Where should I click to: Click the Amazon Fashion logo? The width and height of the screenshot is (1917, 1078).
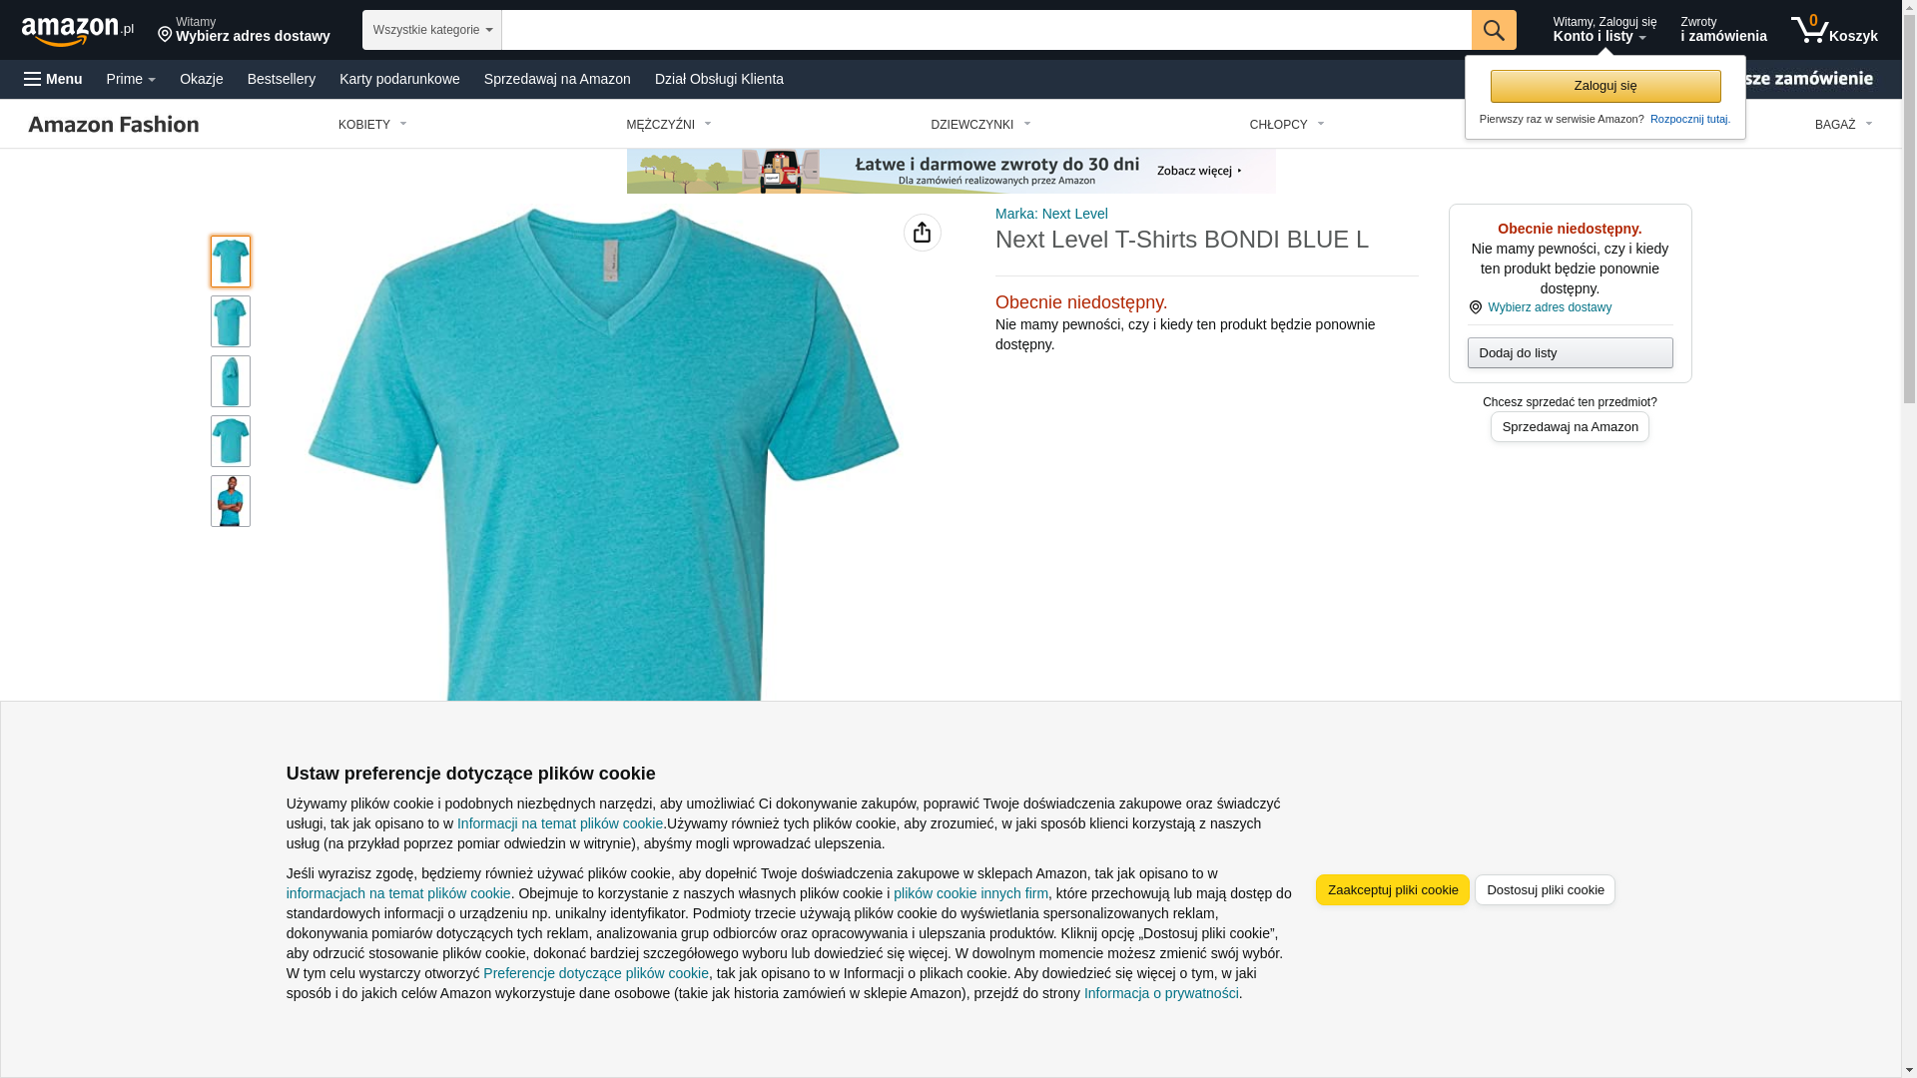pyautogui.click(x=114, y=124)
